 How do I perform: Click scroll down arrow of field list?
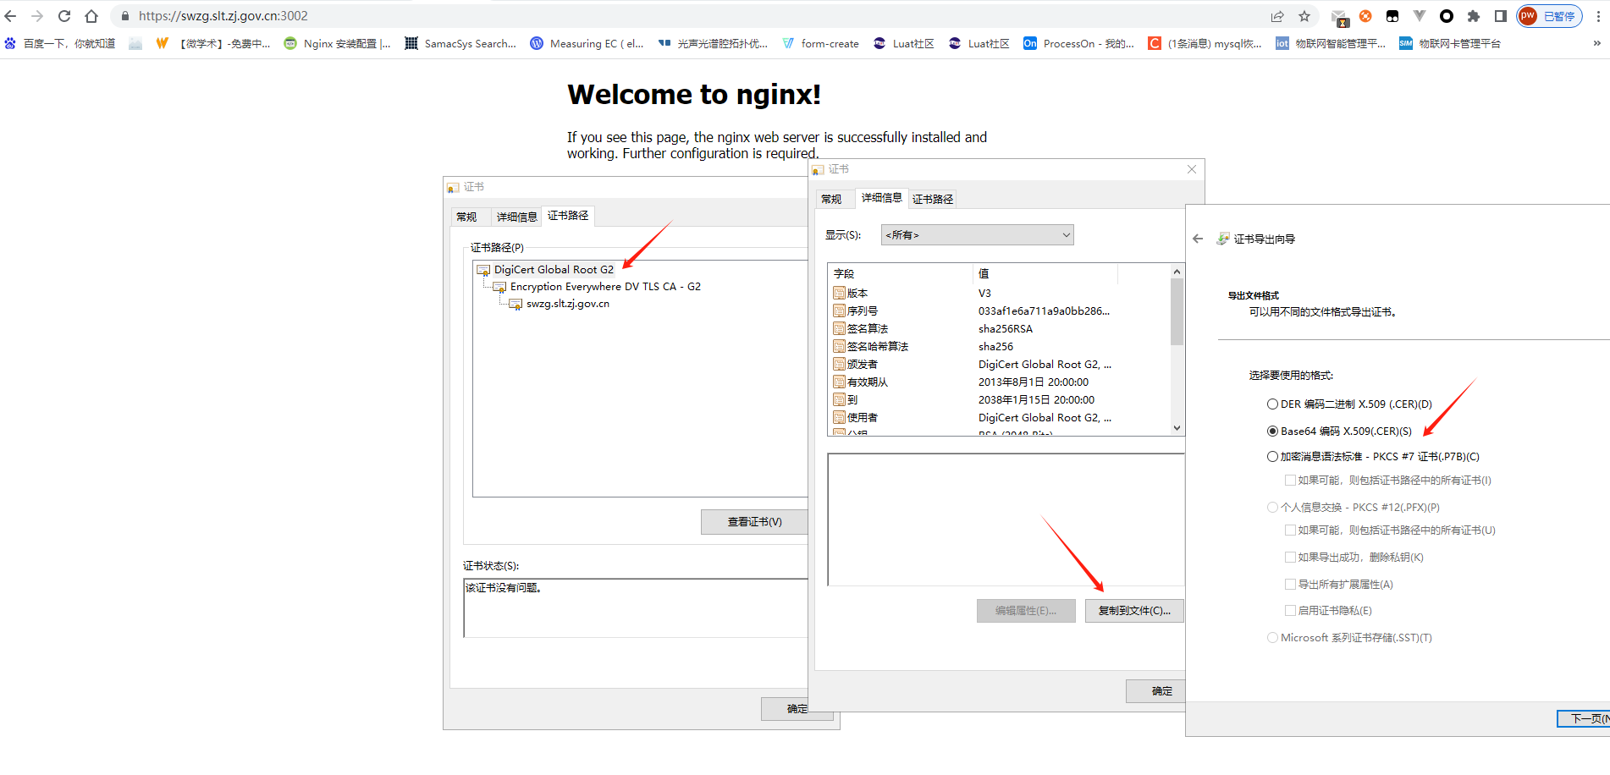[1177, 428]
